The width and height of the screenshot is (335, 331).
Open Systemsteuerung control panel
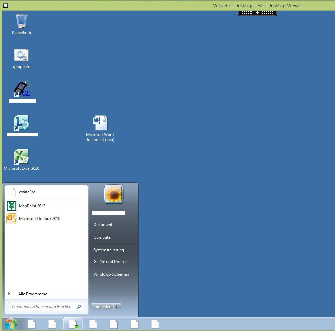[x=109, y=250]
